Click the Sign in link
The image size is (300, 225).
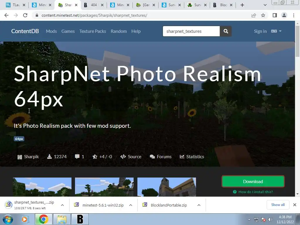[260, 31]
